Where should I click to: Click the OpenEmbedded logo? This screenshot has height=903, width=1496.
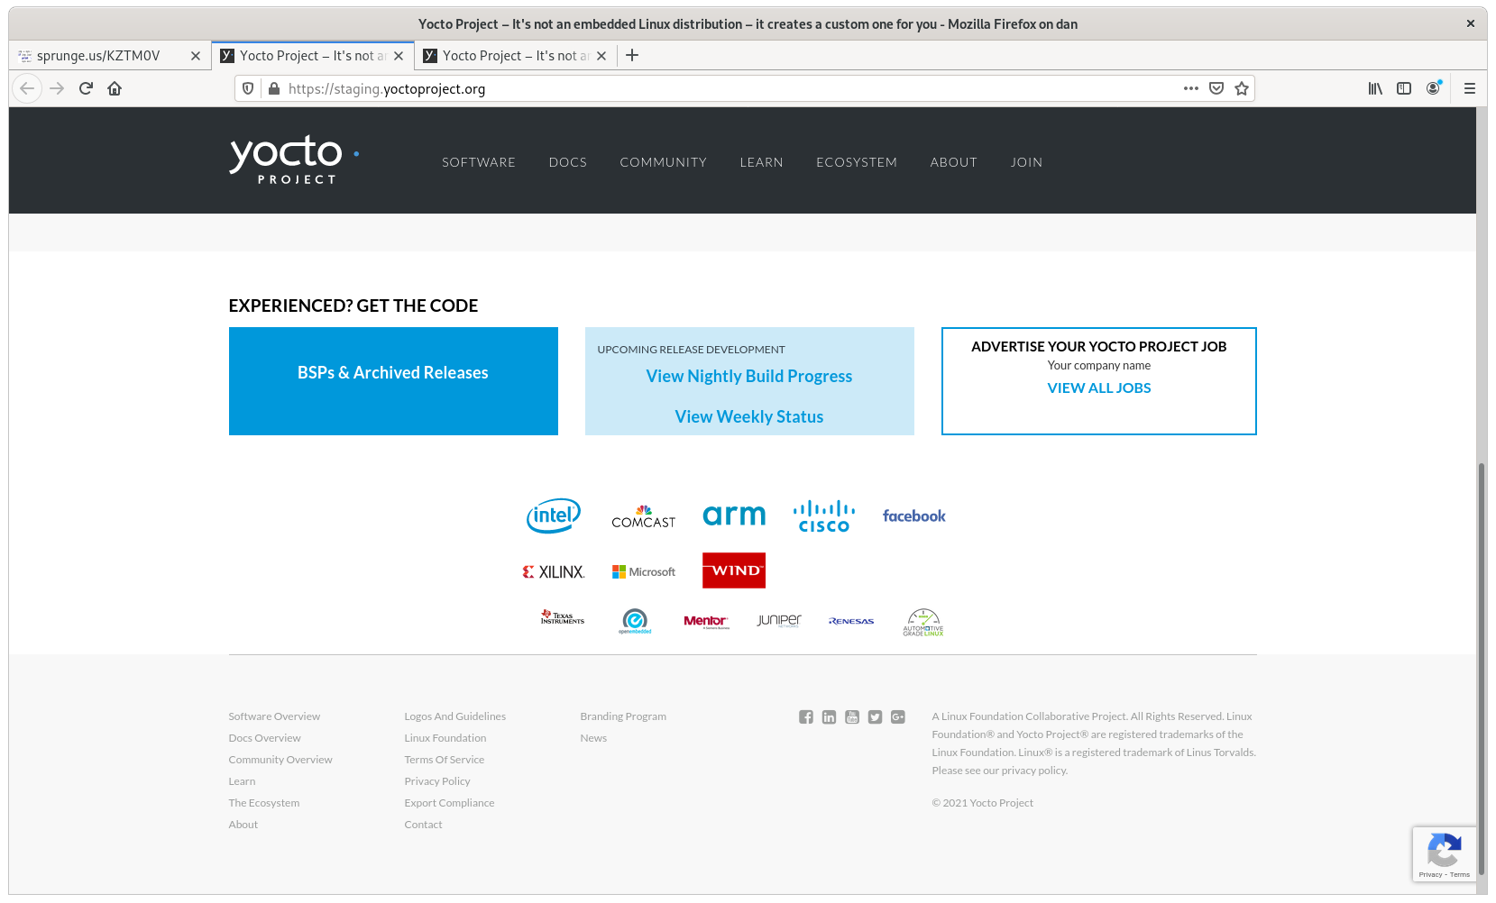pos(635,621)
